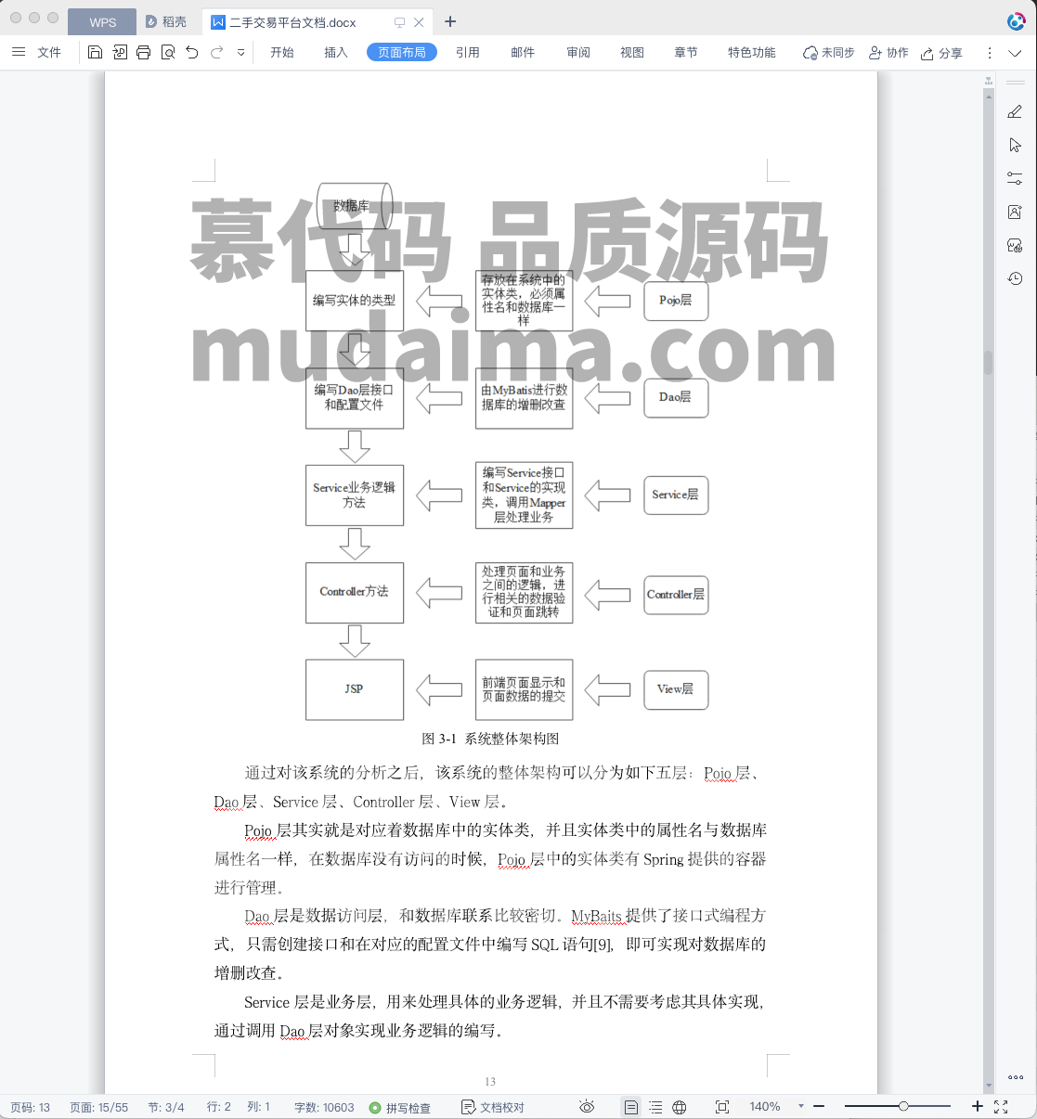Select the 页面布局 ribbon tab
1037x1119 pixels.
[402, 53]
